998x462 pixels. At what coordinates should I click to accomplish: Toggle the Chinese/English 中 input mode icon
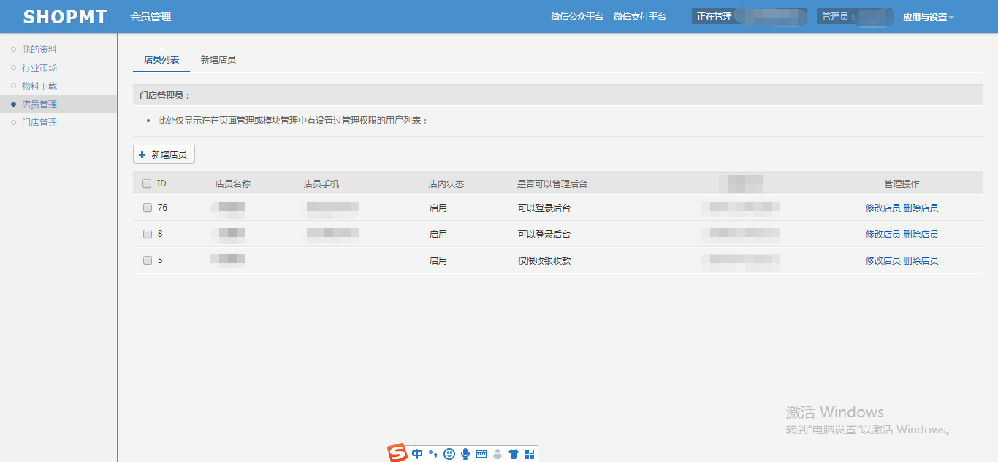point(417,454)
